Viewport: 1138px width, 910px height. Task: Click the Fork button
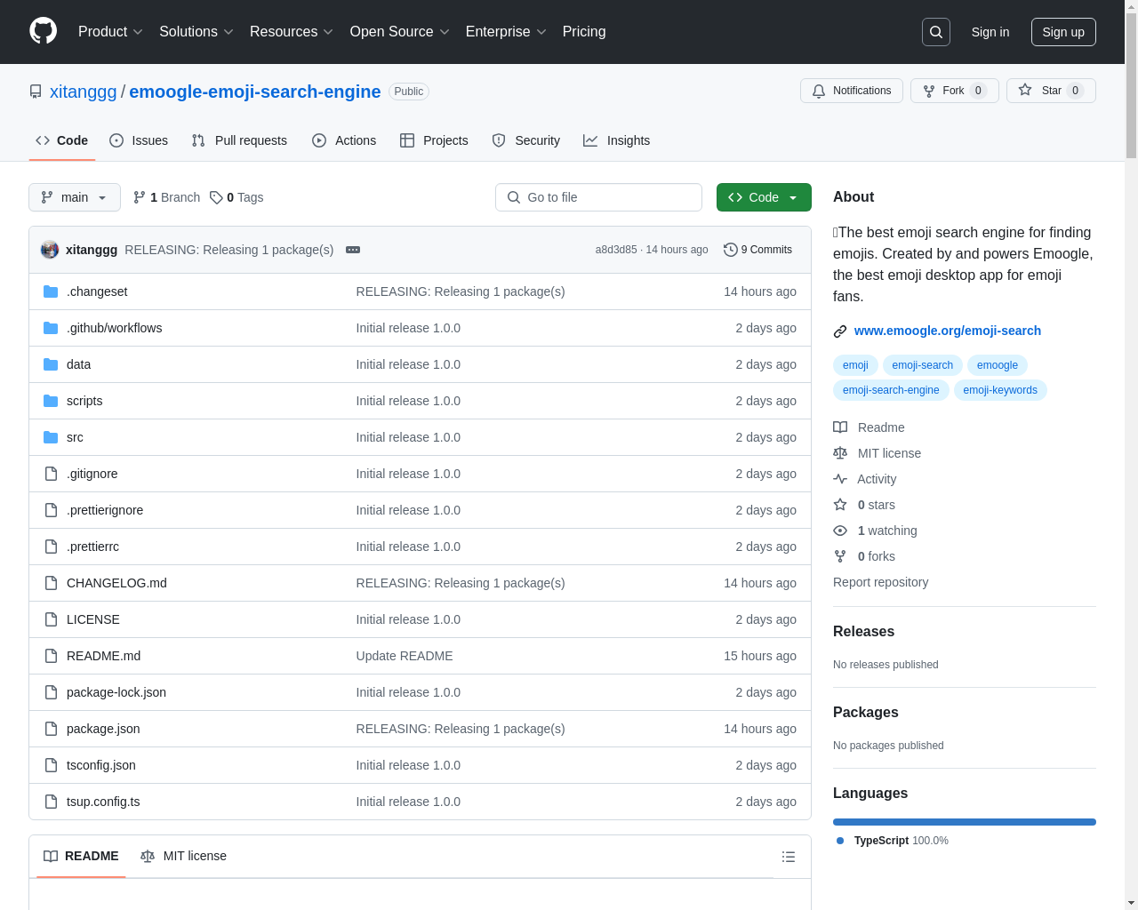tap(955, 91)
